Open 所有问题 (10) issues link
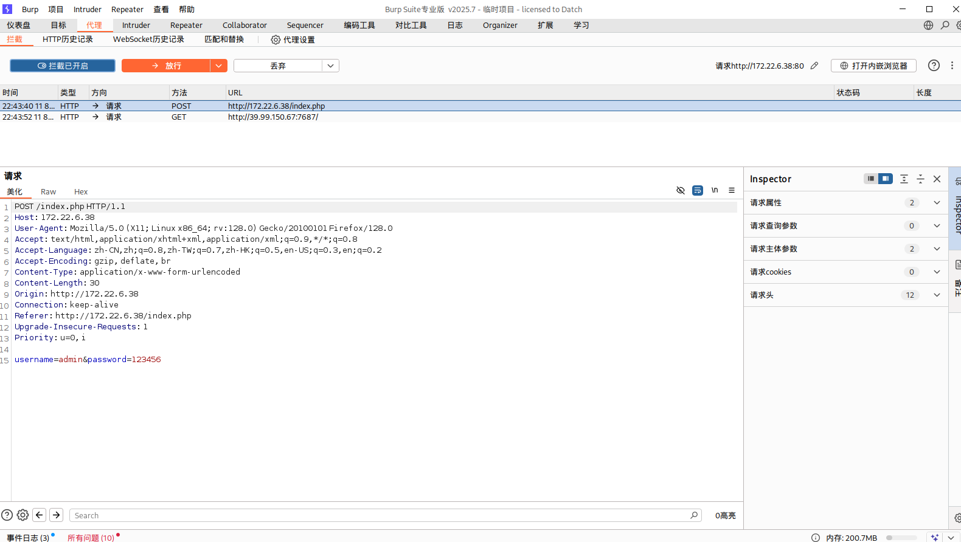The width and height of the screenshot is (961, 542). coord(91,538)
